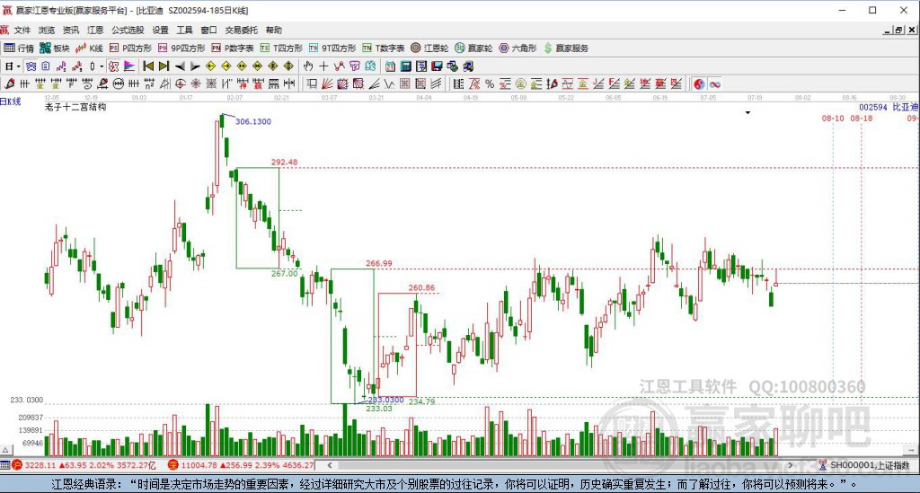Open the P四方形 tool
Screen dimensions: 920x493
tap(130, 48)
